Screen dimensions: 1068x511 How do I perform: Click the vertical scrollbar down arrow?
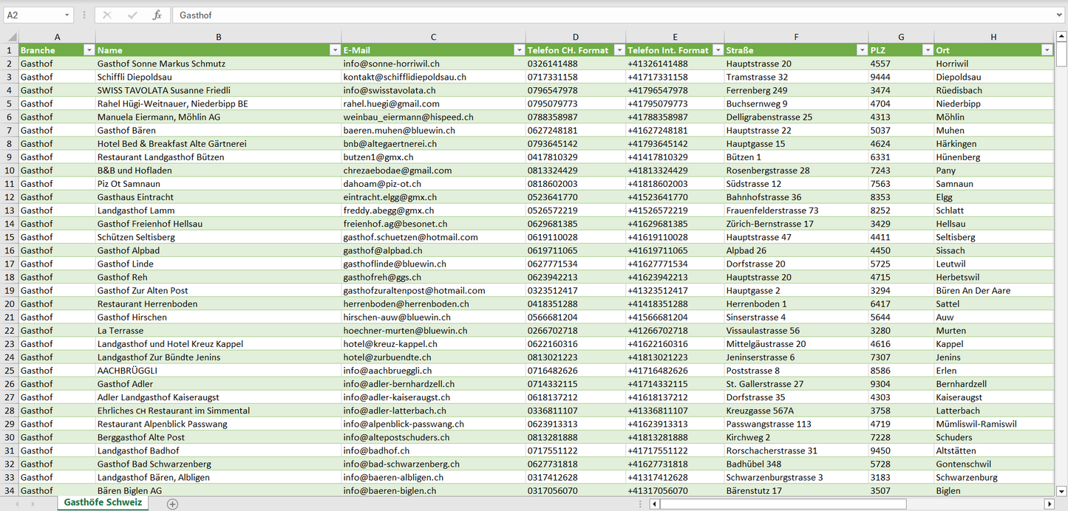point(1061,490)
